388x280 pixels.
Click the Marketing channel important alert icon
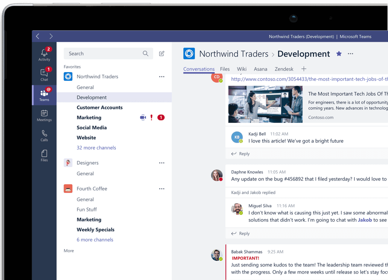151,117
